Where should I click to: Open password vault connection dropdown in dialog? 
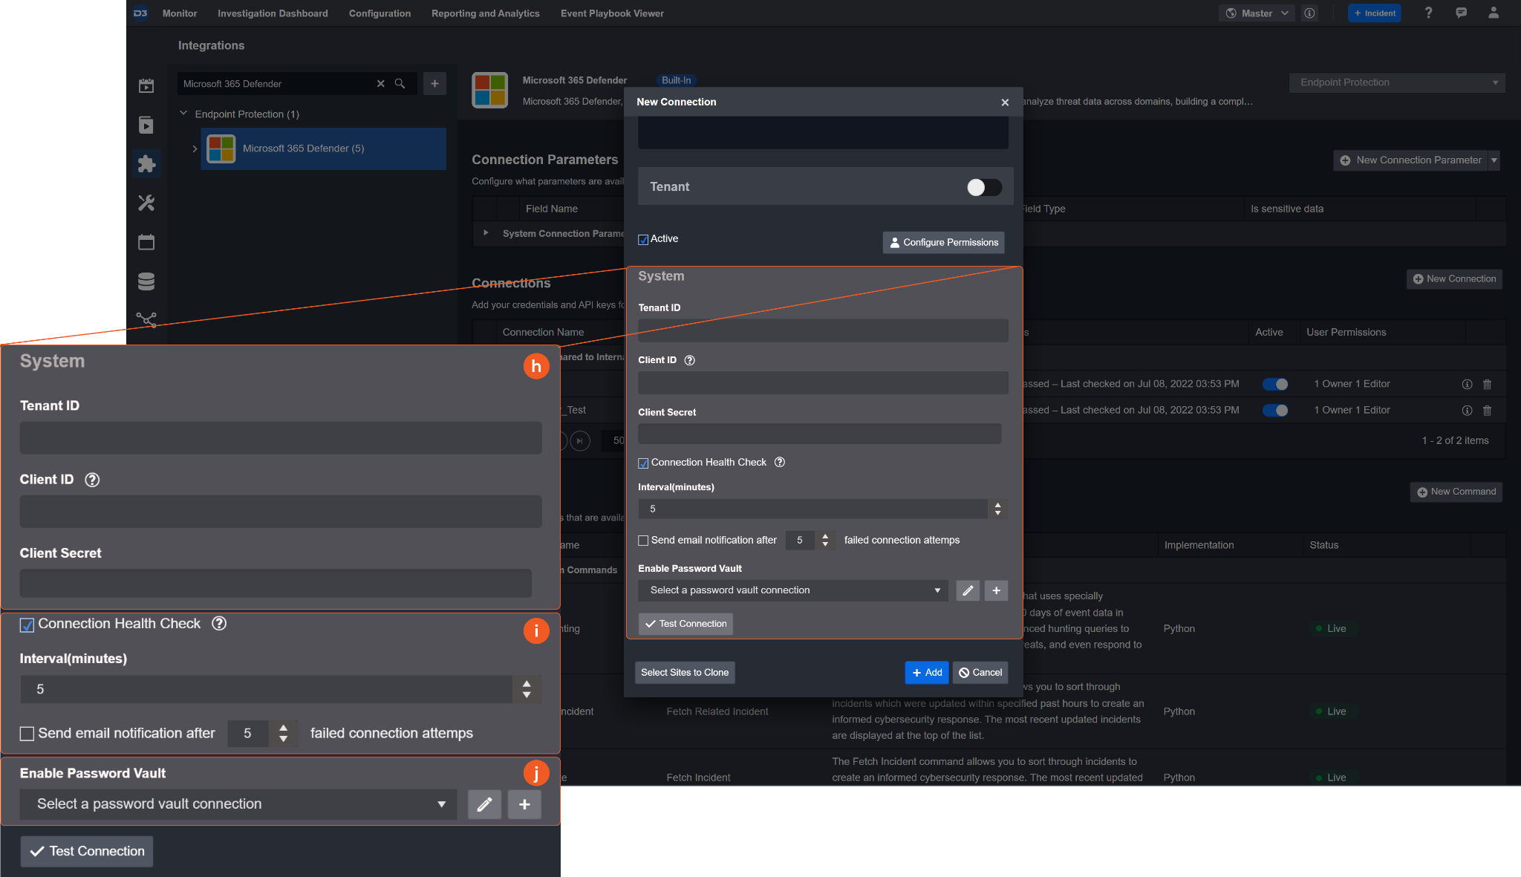(792, 590)
